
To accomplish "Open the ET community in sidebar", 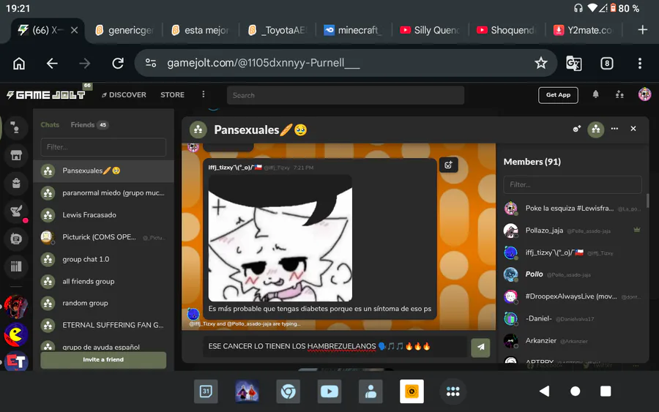I will coord(16,362).
